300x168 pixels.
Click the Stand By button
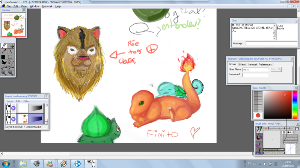(x=276, y=70)
